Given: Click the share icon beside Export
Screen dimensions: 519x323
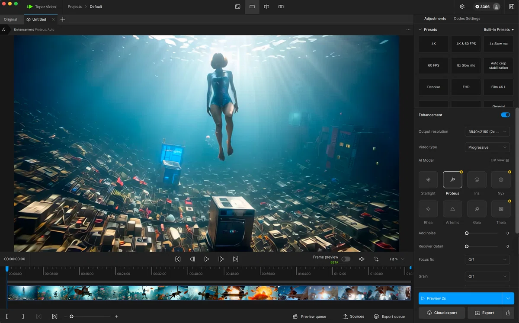Looking at the screenshot, I should click(x=508, y=313).
